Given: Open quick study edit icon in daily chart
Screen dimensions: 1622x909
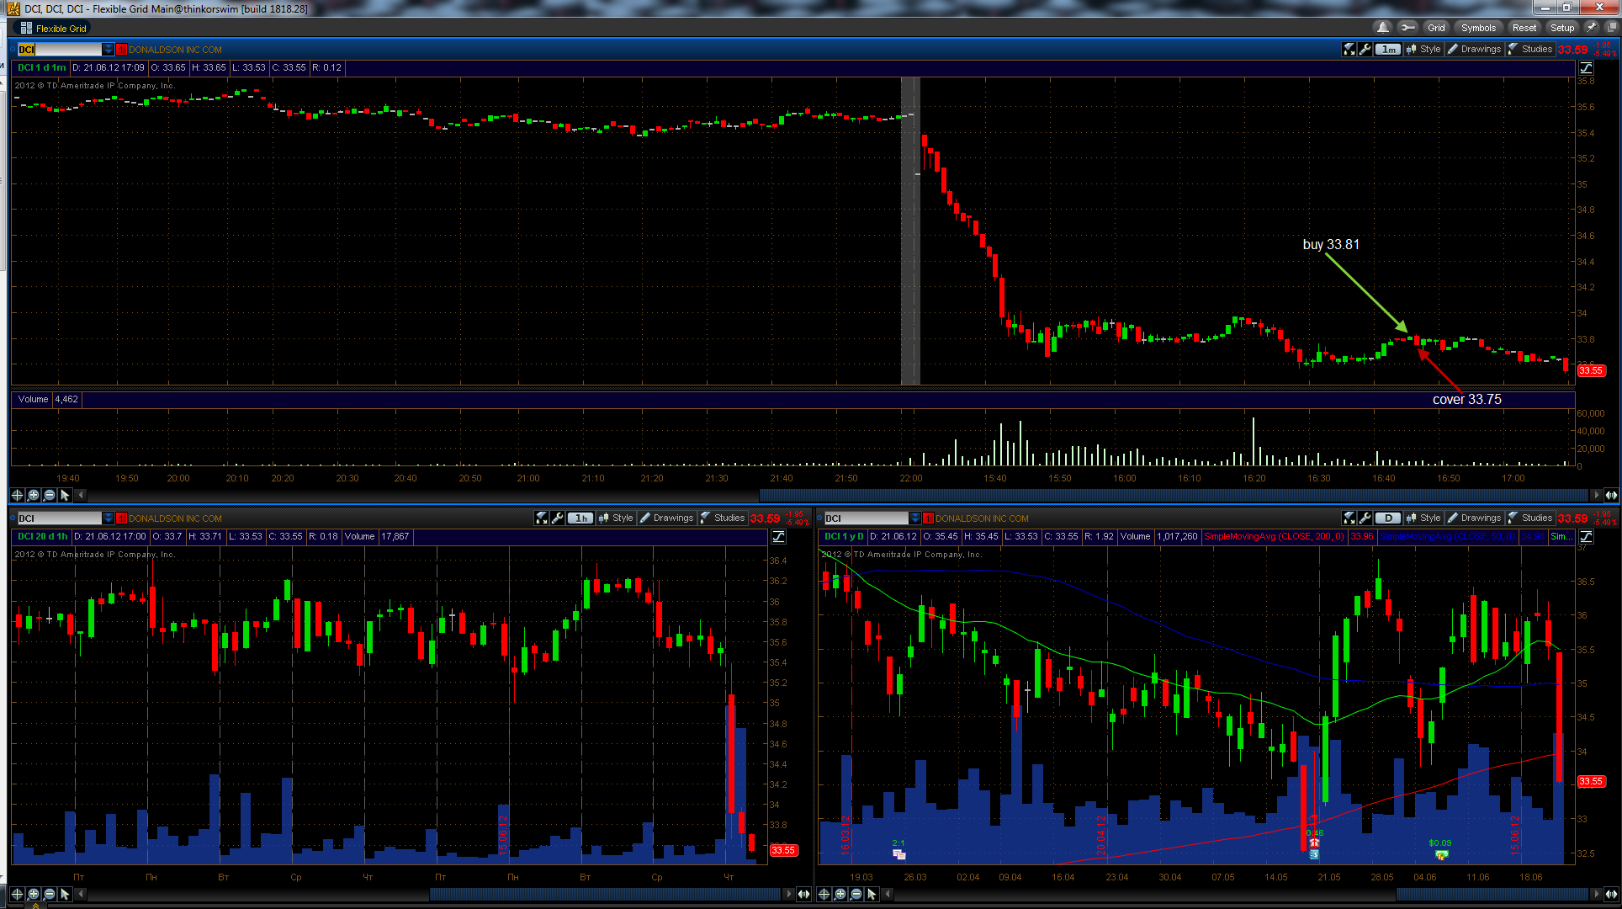Looking at the screenshot, I should [1349, 518].
